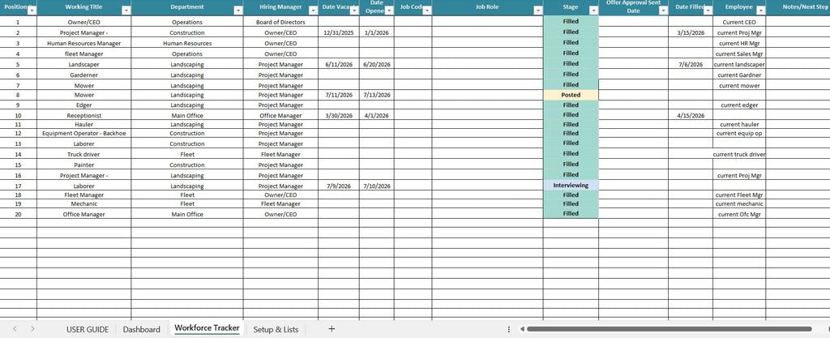Viewport: 830px width, 338px height.
Task: Select the Hauler title cell
Action: (x=83, y=124)
